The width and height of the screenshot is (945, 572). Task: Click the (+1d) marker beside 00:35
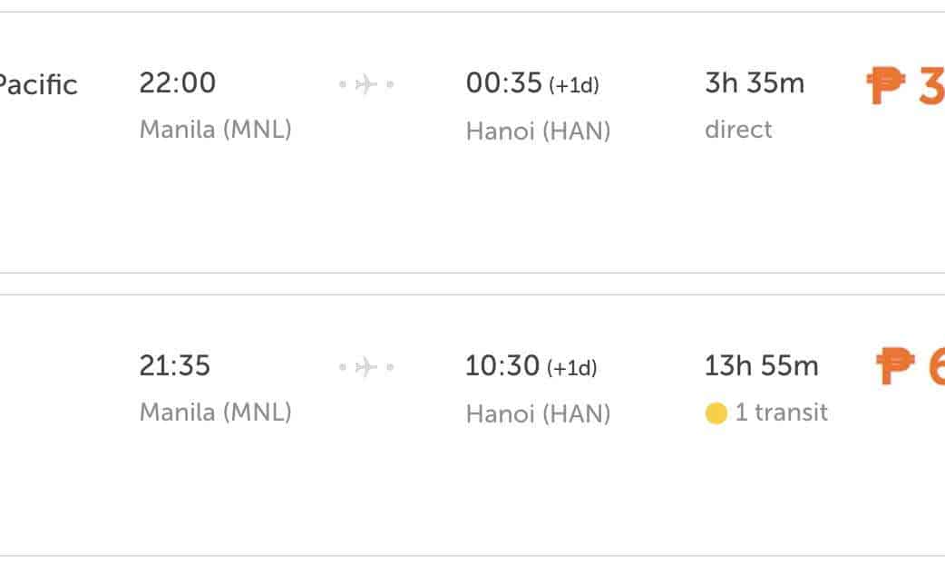click(x=573, y=86)
